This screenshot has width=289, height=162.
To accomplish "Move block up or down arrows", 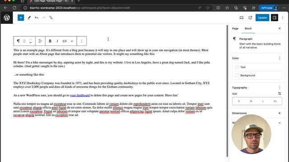I will (x=30, y=41).
